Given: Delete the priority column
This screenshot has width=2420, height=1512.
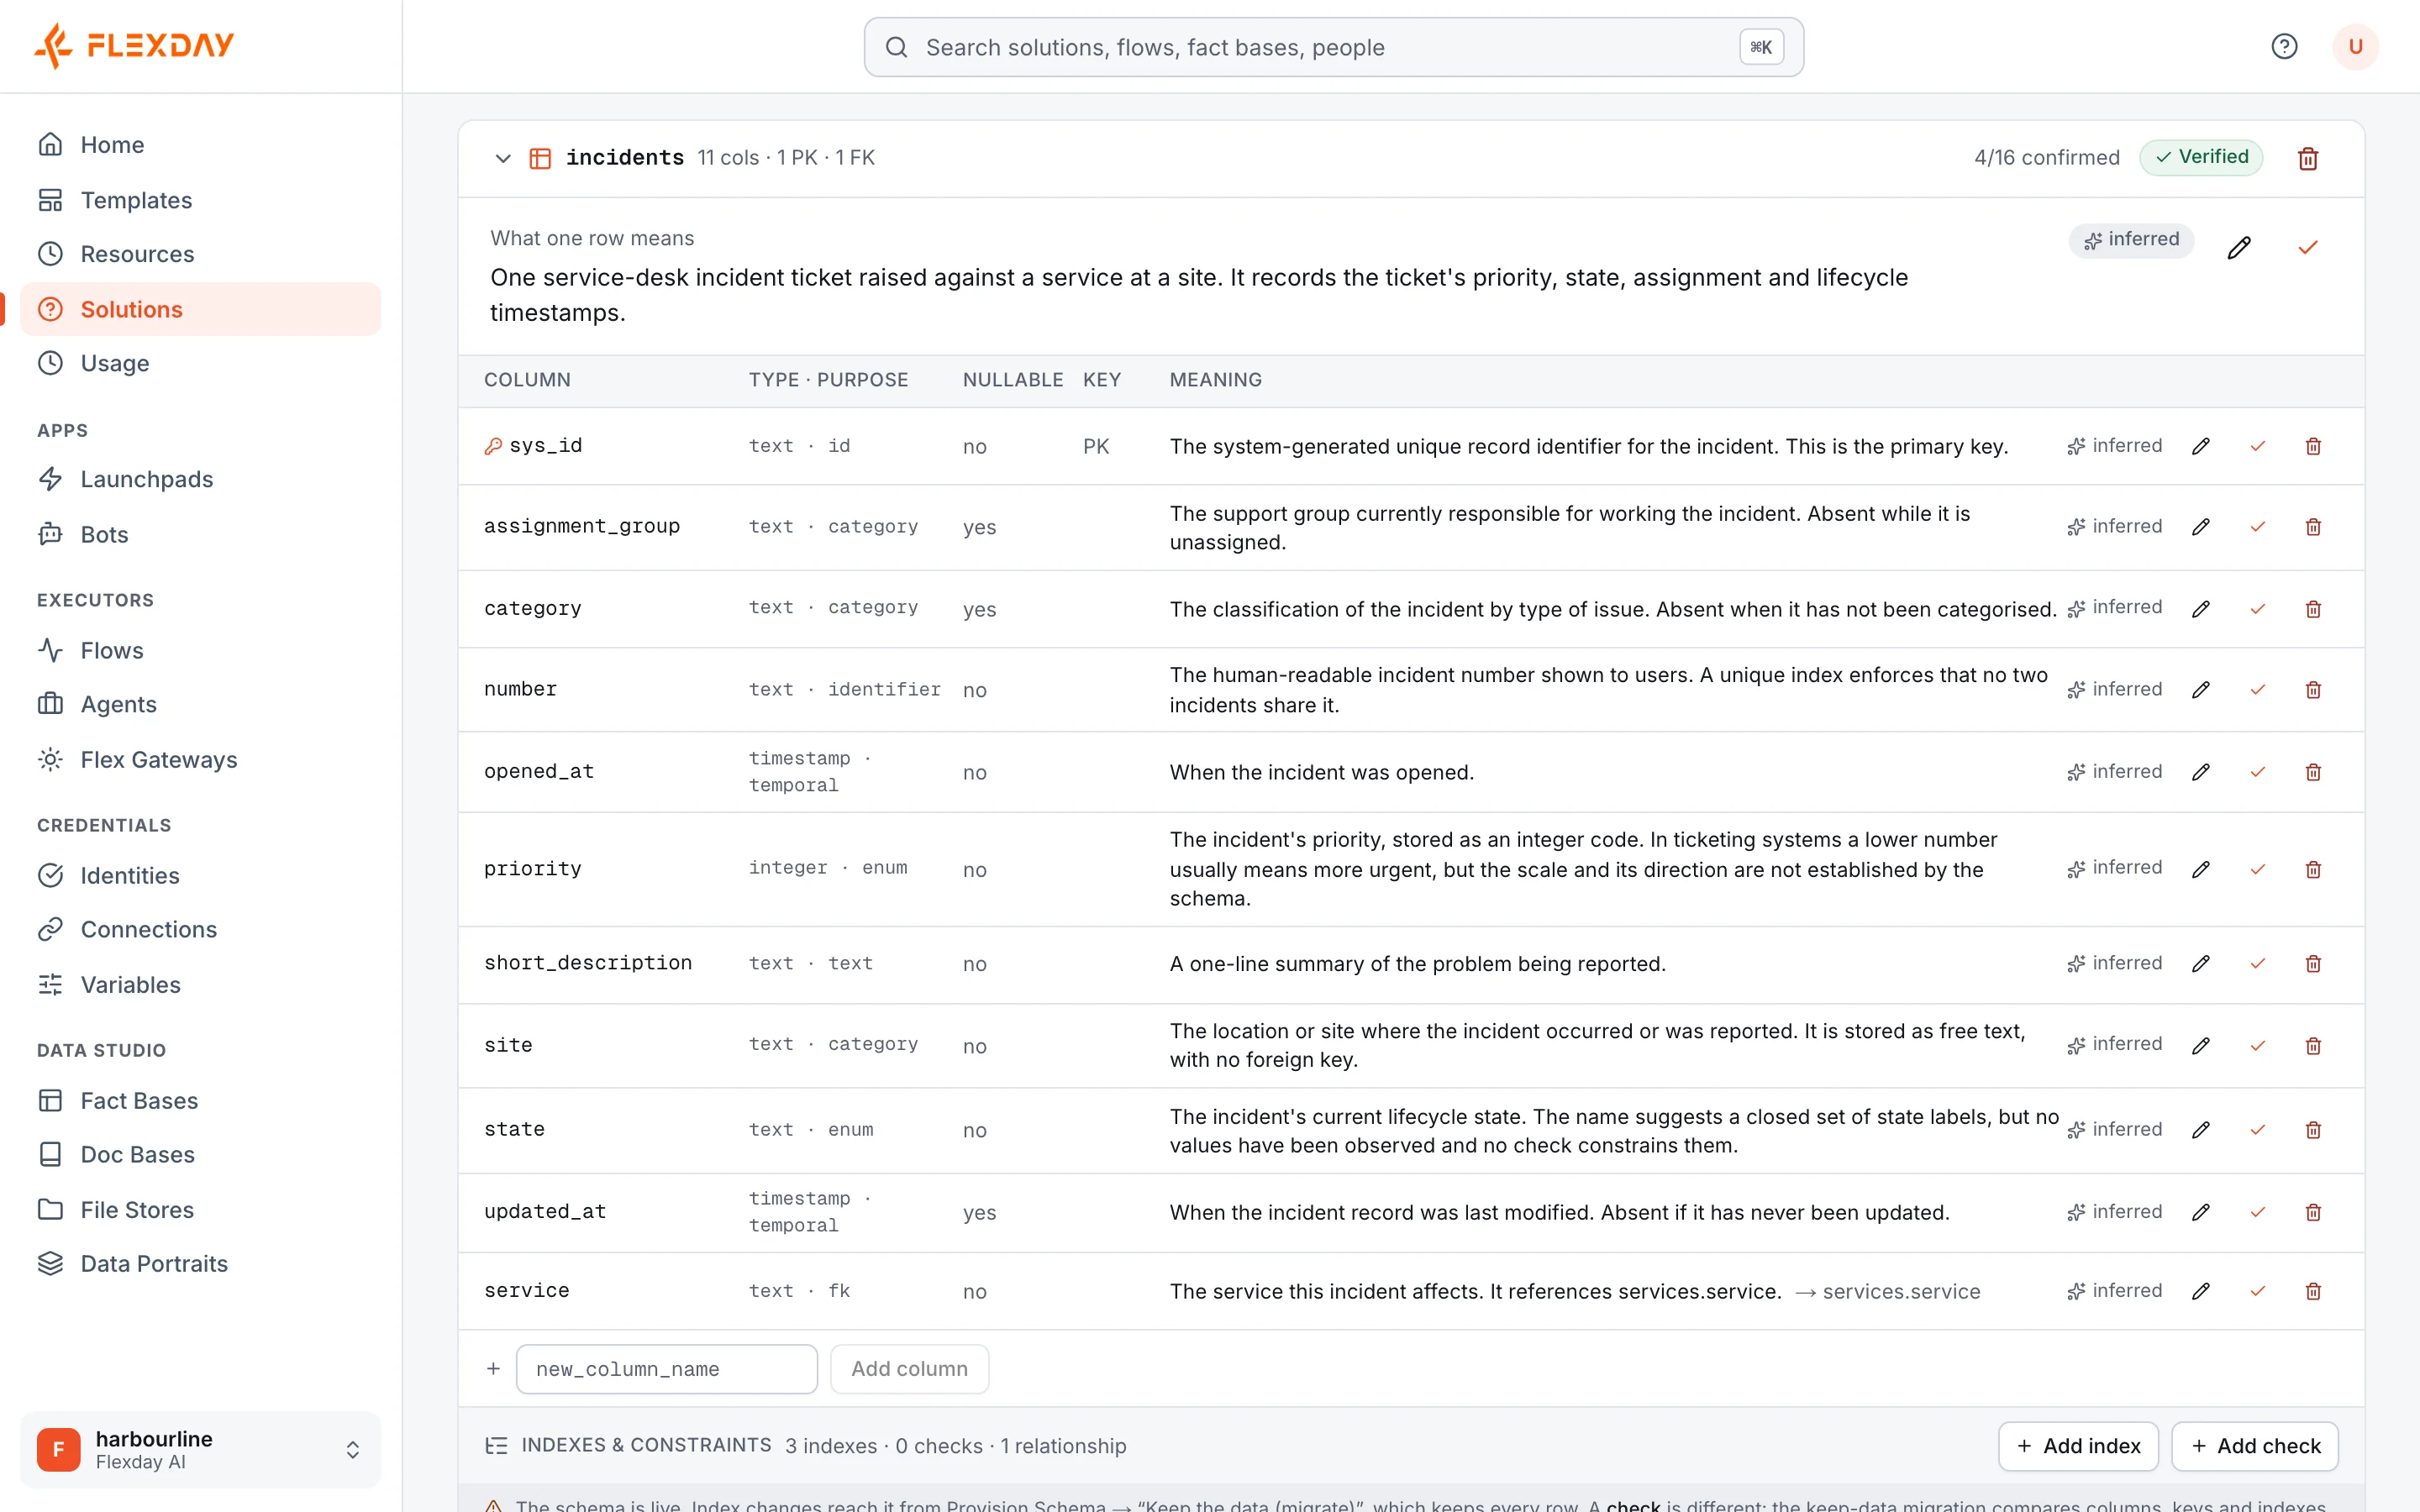Looking at the screenshot, I should 2313,869.
